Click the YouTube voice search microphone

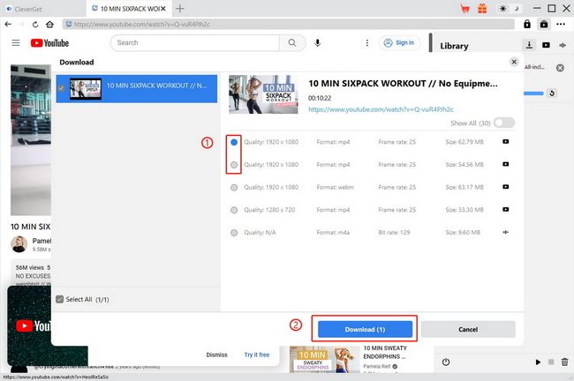pos(317,42)
